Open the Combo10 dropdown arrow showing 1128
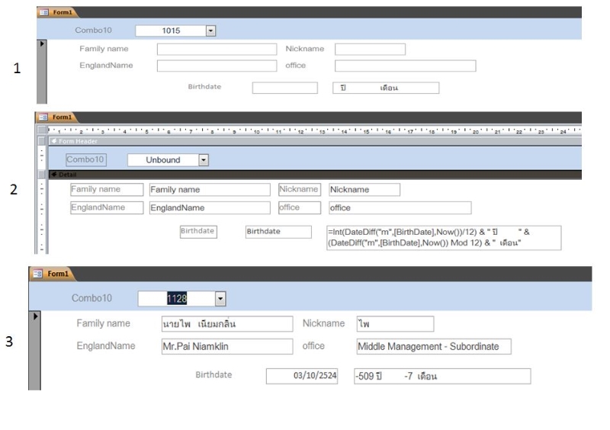 click(220, 298)
